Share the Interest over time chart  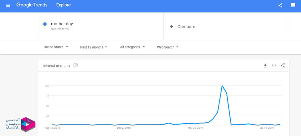tap(283, 65)
